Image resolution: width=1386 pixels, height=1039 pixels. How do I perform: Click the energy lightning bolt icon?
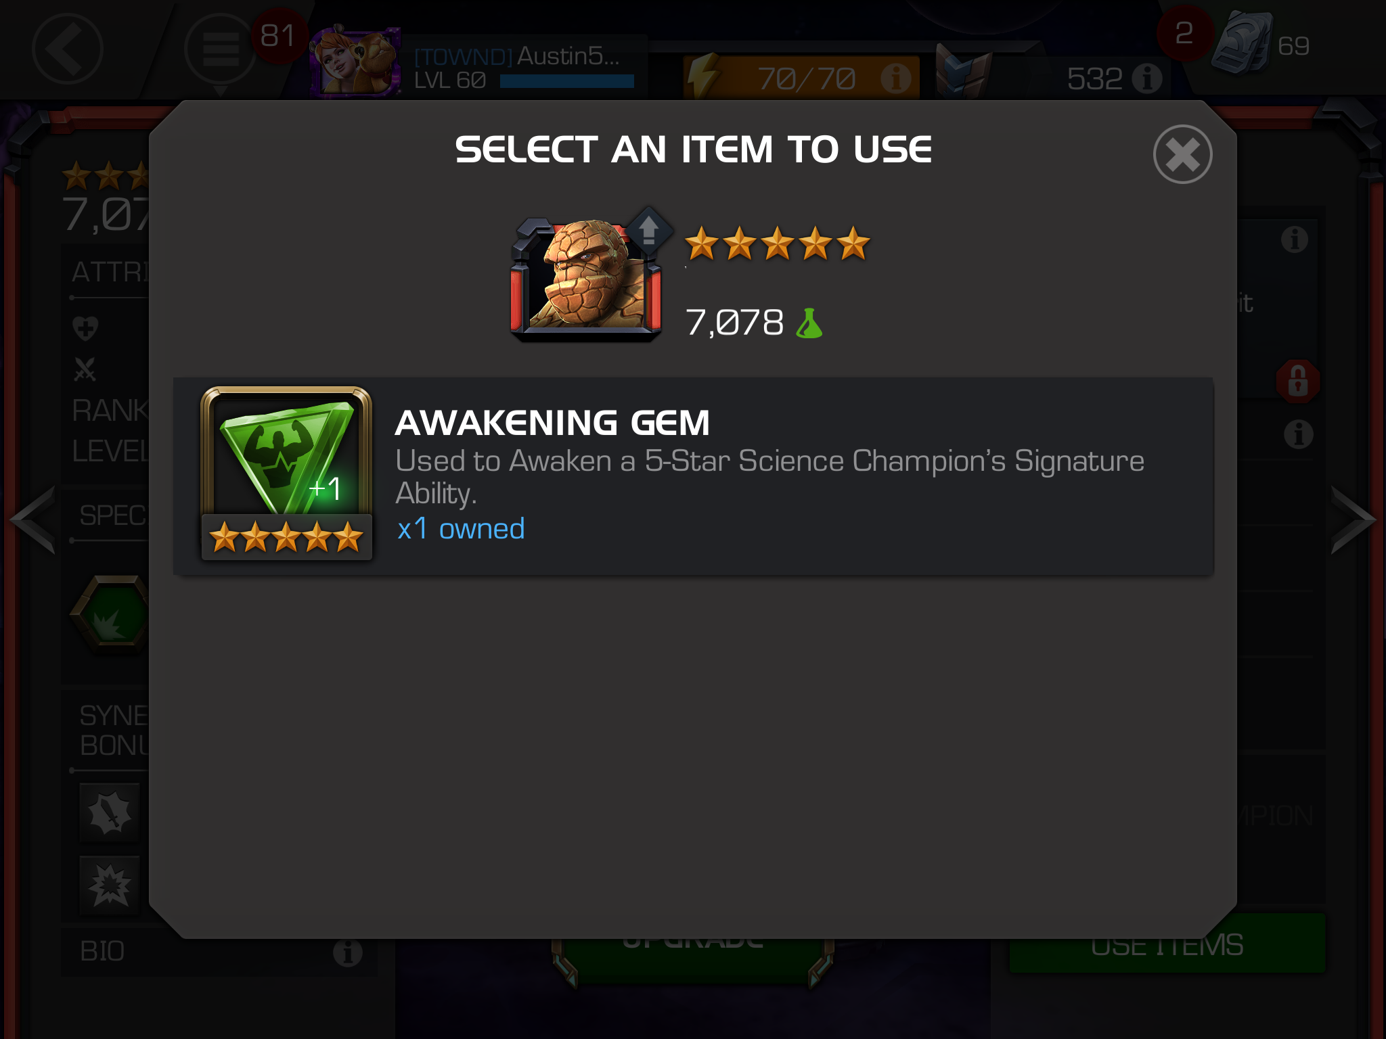[704, 78]
